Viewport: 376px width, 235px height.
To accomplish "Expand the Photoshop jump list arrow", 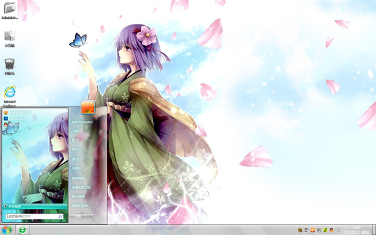I will (63, 118).
